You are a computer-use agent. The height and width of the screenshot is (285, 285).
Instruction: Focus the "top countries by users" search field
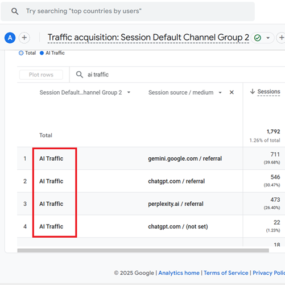click(127, 11)
